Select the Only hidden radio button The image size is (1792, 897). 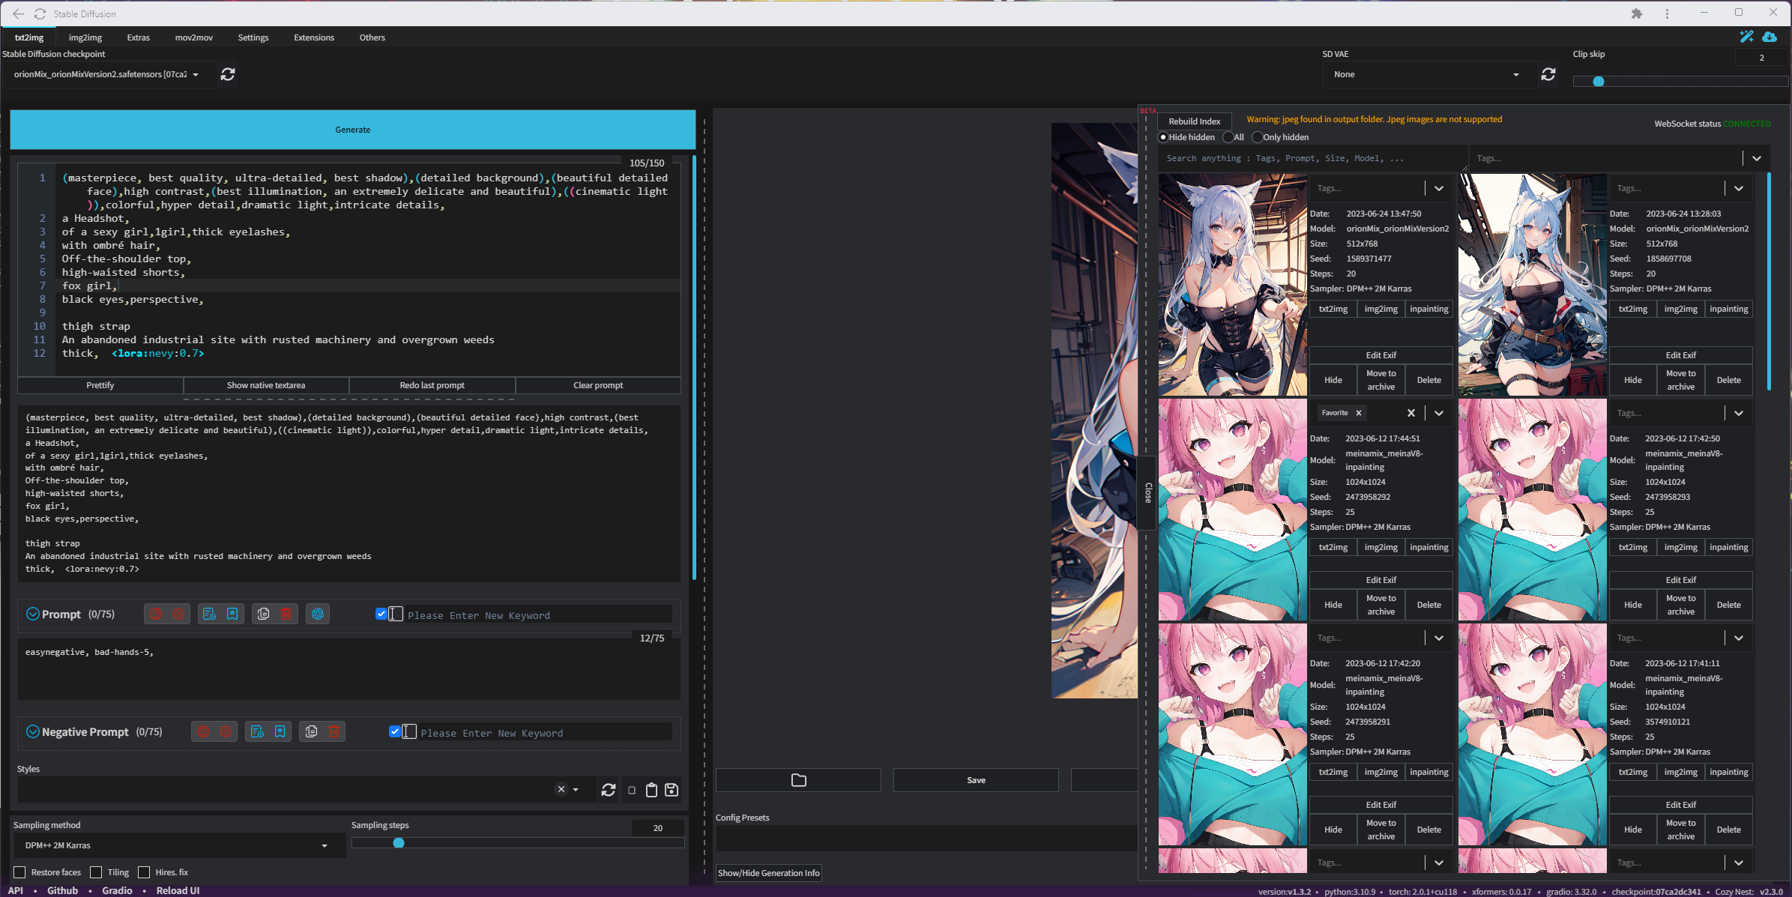(1257, 137)
